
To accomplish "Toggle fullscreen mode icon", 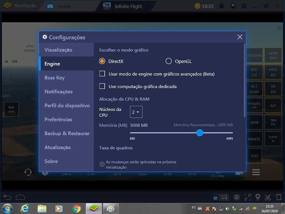I will point(248,197).
